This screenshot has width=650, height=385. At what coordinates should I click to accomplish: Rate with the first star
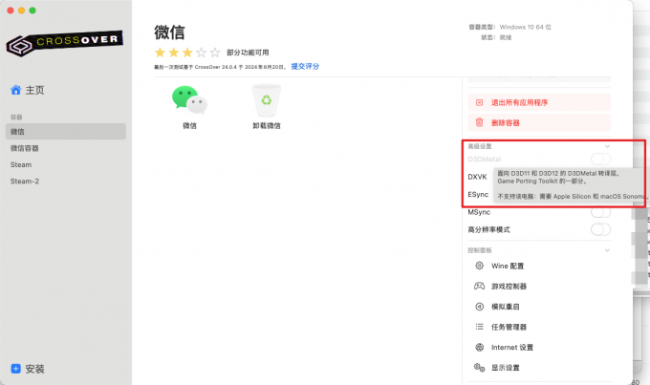pyautogui.click(x=160, y=53)
